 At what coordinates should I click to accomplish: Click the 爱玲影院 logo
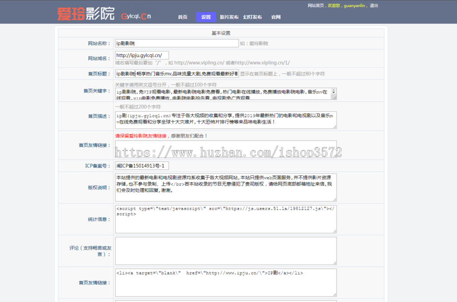point(86,14)
